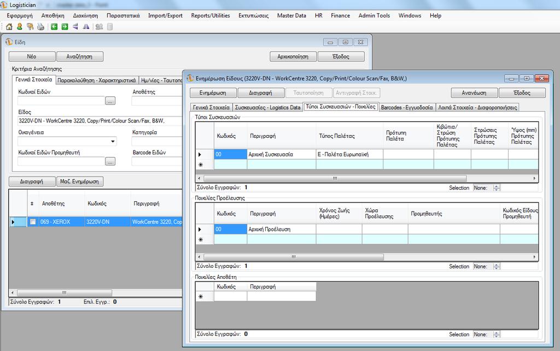
Task: Click the tile windows vertically icon
Action: pos(86,27)
